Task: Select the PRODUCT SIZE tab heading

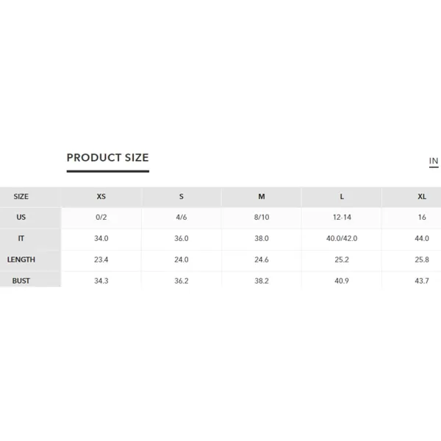Action: click(x=108, y=158)
